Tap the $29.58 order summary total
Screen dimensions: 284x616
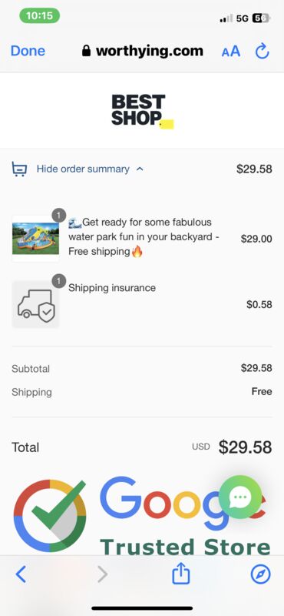point(254,169)
